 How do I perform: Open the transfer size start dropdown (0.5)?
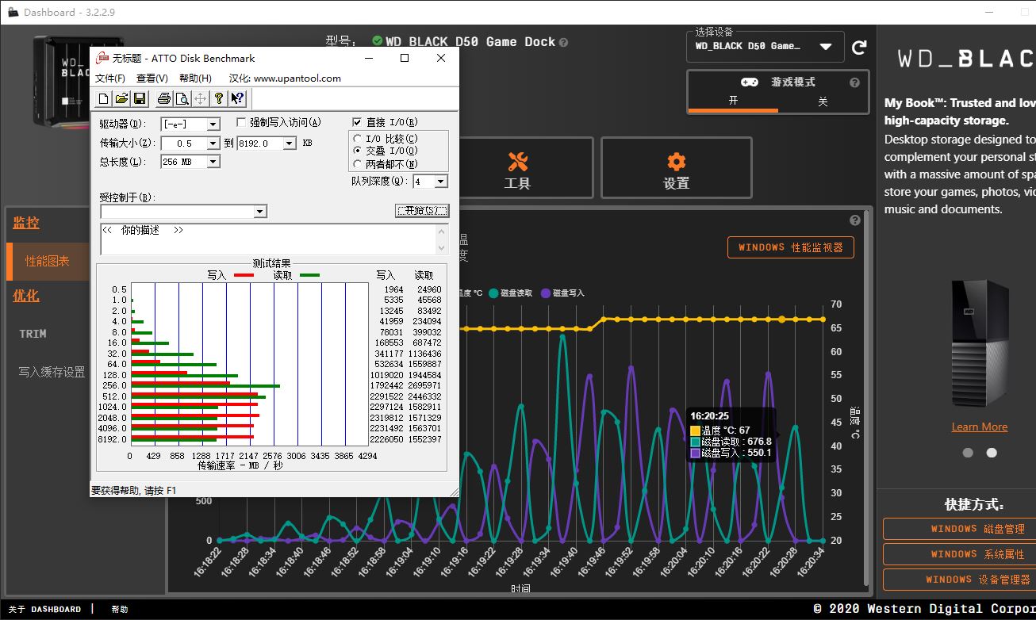coord(213,144)
